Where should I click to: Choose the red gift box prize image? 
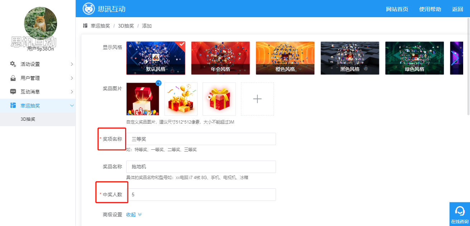pyautogui.click(x=219, y=99)
